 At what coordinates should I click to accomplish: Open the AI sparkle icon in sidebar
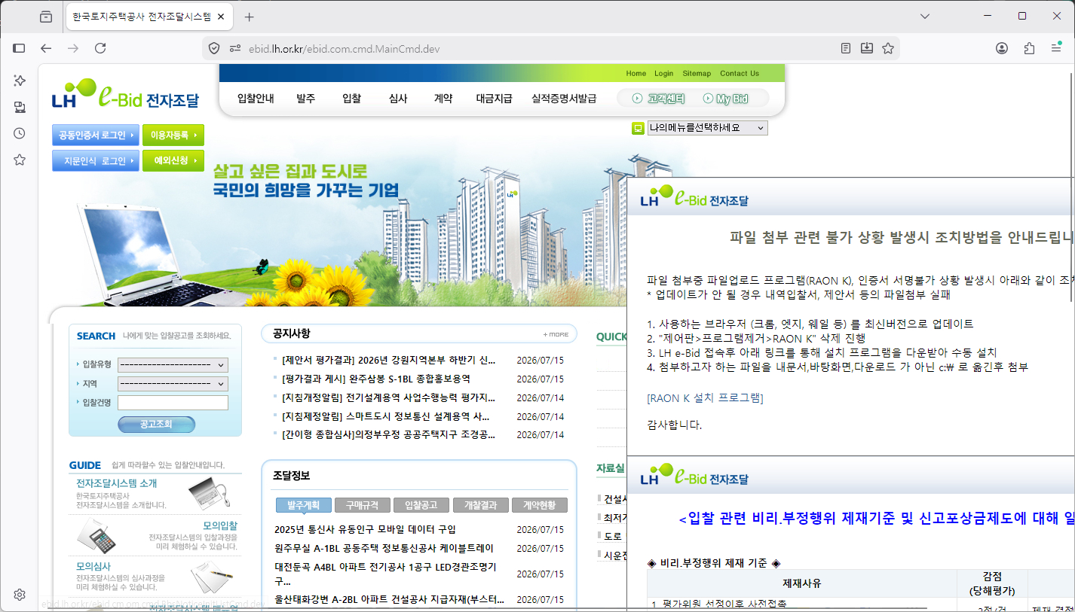20,80
